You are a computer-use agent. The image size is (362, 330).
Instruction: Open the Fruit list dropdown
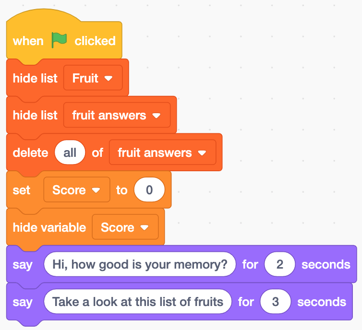(93, 78)
